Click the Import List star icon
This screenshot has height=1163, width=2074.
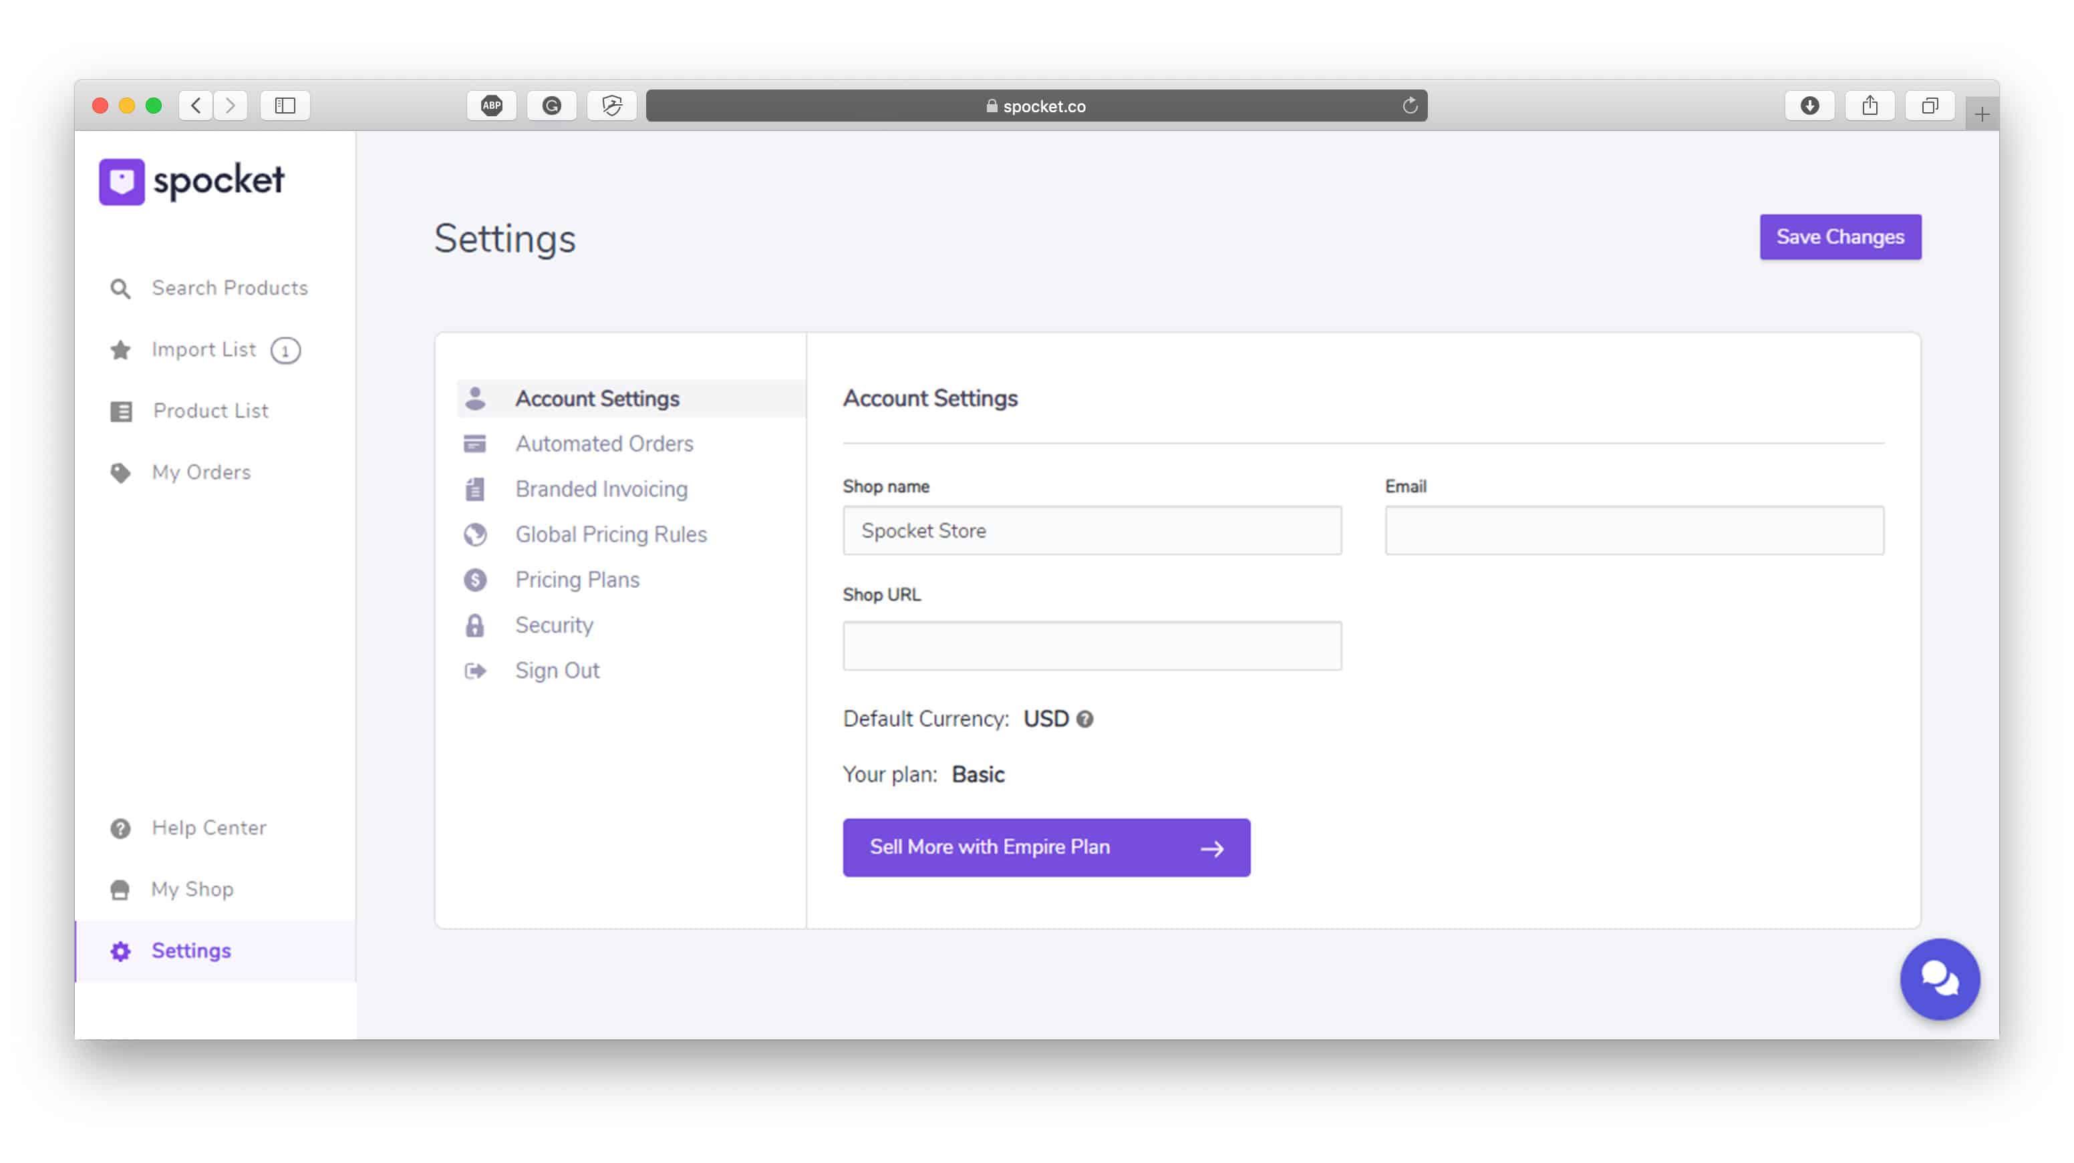(x=120, y=350)
